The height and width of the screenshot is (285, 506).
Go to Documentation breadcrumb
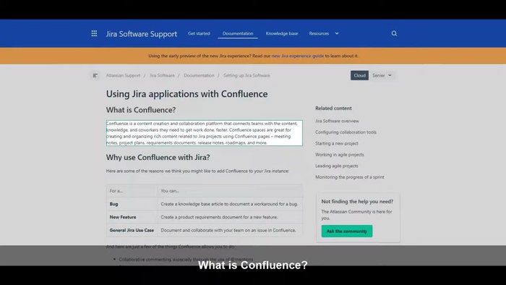click(199, 75)
